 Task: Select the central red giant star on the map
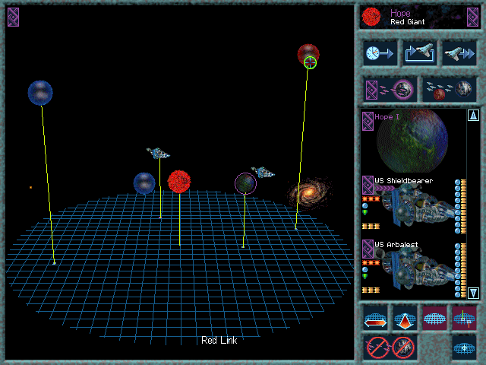(179, 182)
